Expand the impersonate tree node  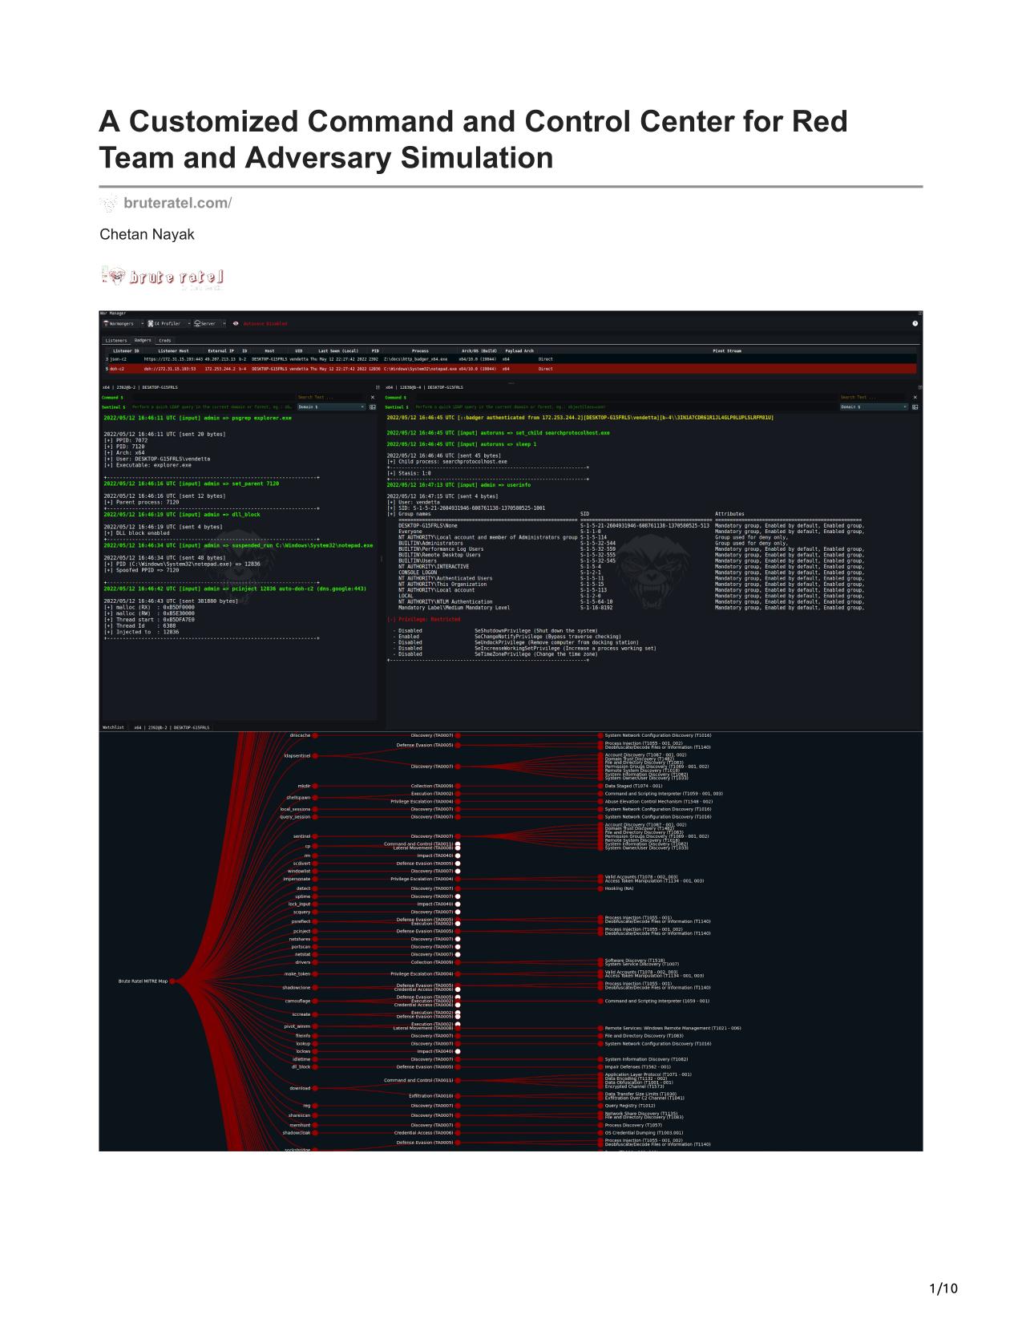click(x=315, y=879)
